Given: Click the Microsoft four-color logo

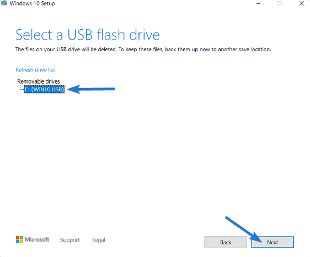Looking at the screenshot, I should point(19,239).
